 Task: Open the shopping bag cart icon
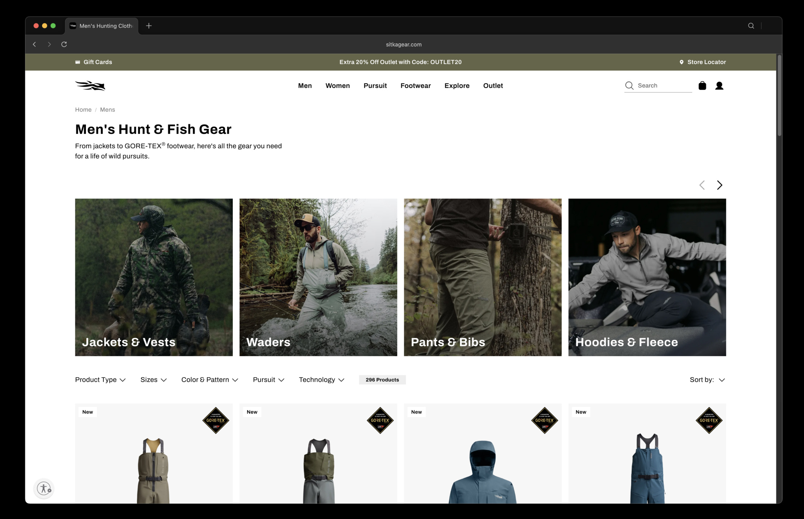pyautogui.click(x=702, y=86)
